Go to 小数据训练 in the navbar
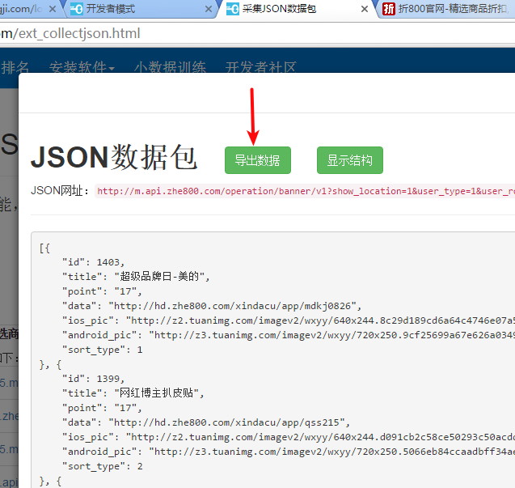515x488 pixels. point(170,67)
